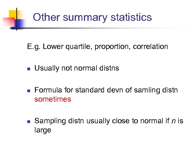Click the red square in slide logo
The image size is (195, 146).
point(7,22)
